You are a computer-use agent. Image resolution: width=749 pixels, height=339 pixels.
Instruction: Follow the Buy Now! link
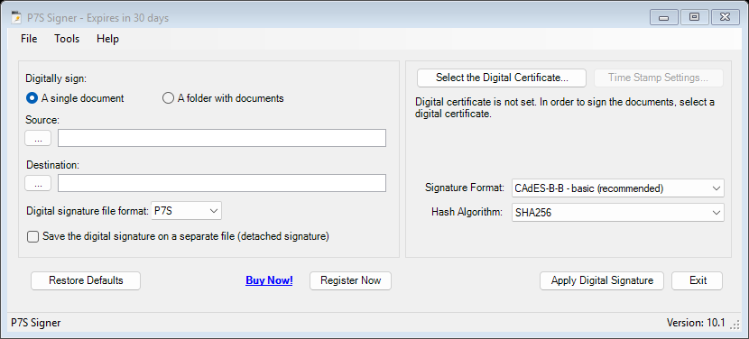[x=269, y=280]
